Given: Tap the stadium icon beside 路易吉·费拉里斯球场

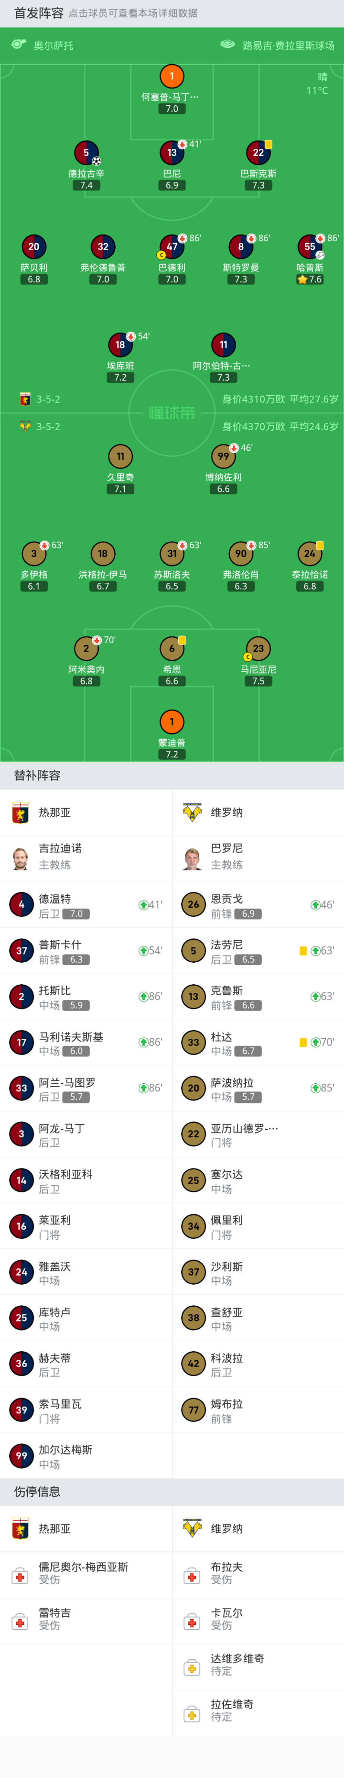Looking at the screenshot, I should tap(227, 45).
